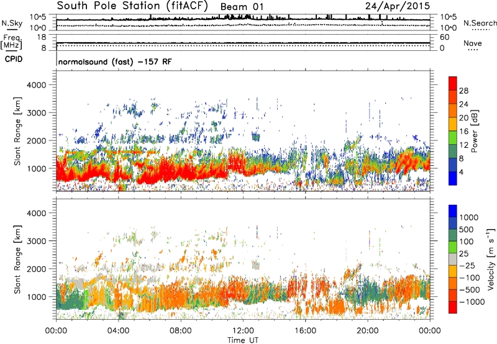The width and height of the screenshot is (497, 344).
Task: Click the 'N.Sky' legend label
Action: pyautogui.click(x=12, y=23)
